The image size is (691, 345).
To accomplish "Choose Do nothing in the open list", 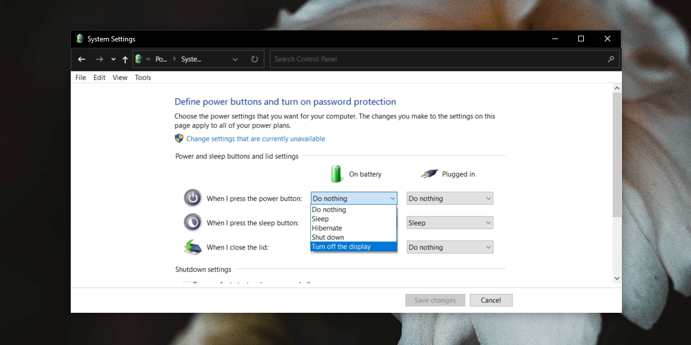I will tap(354, 210).
